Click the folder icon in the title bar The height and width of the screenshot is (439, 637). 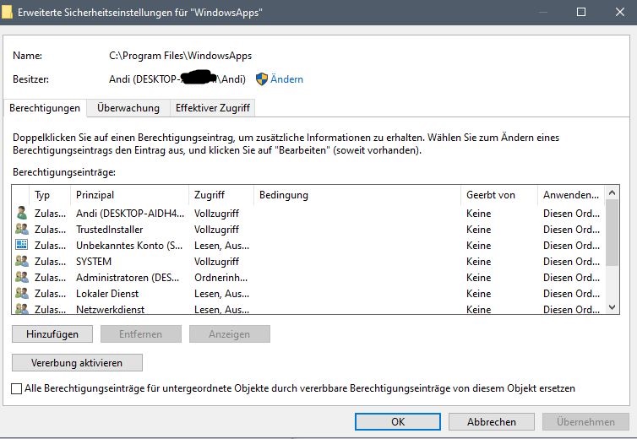[x=7, y=12]
